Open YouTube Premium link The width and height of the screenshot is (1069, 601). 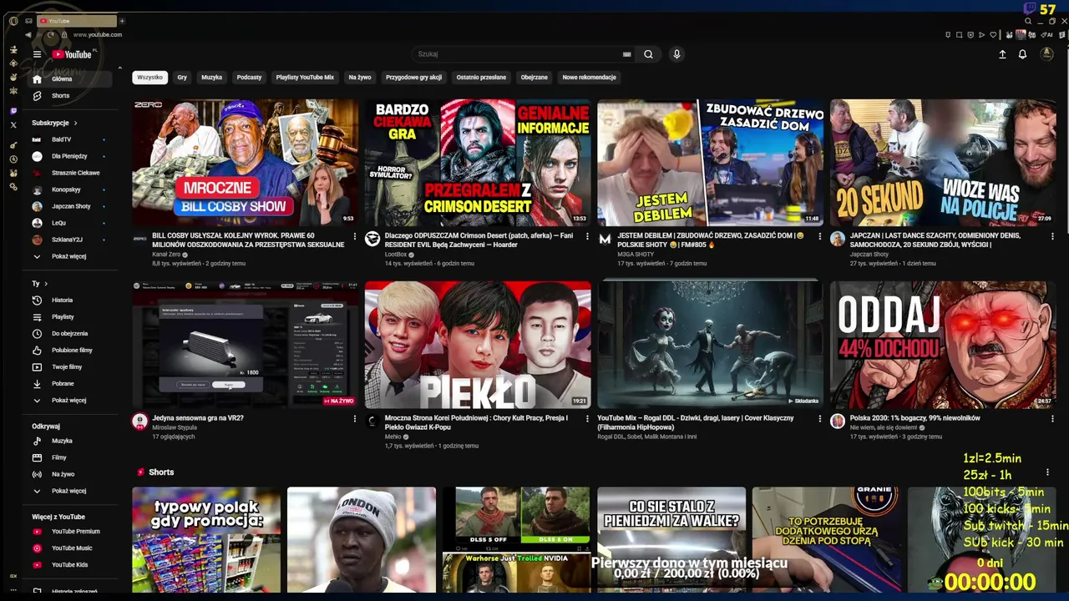70,532
